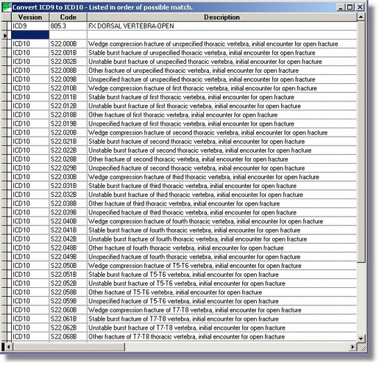Select code S22.012B
This screenshot has height=365, width=379.
[x=68, y=106]
